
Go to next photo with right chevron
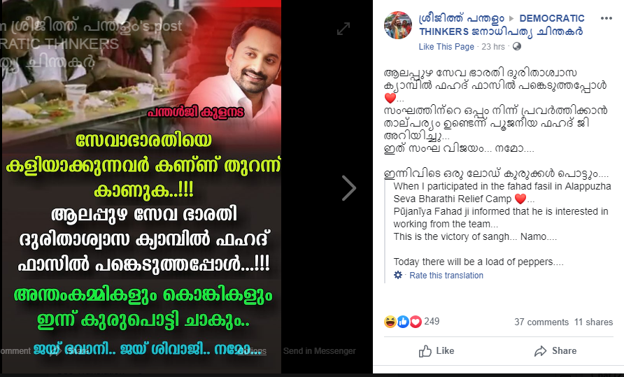(348, 188)
